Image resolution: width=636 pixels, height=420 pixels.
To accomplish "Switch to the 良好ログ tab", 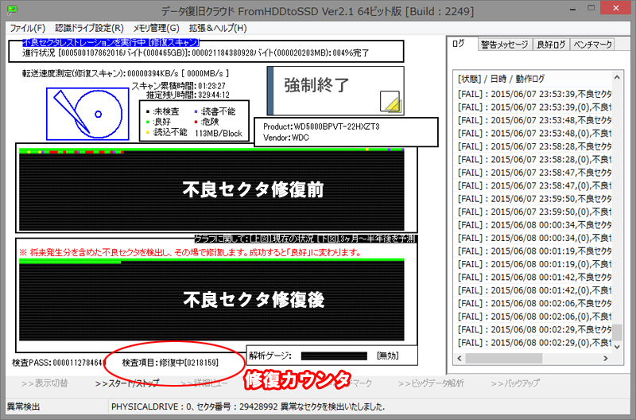I will tap(551, 45).
